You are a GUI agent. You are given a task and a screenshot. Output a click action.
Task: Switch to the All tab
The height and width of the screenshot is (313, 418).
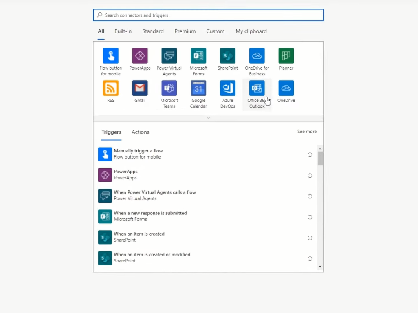(101, 31)
